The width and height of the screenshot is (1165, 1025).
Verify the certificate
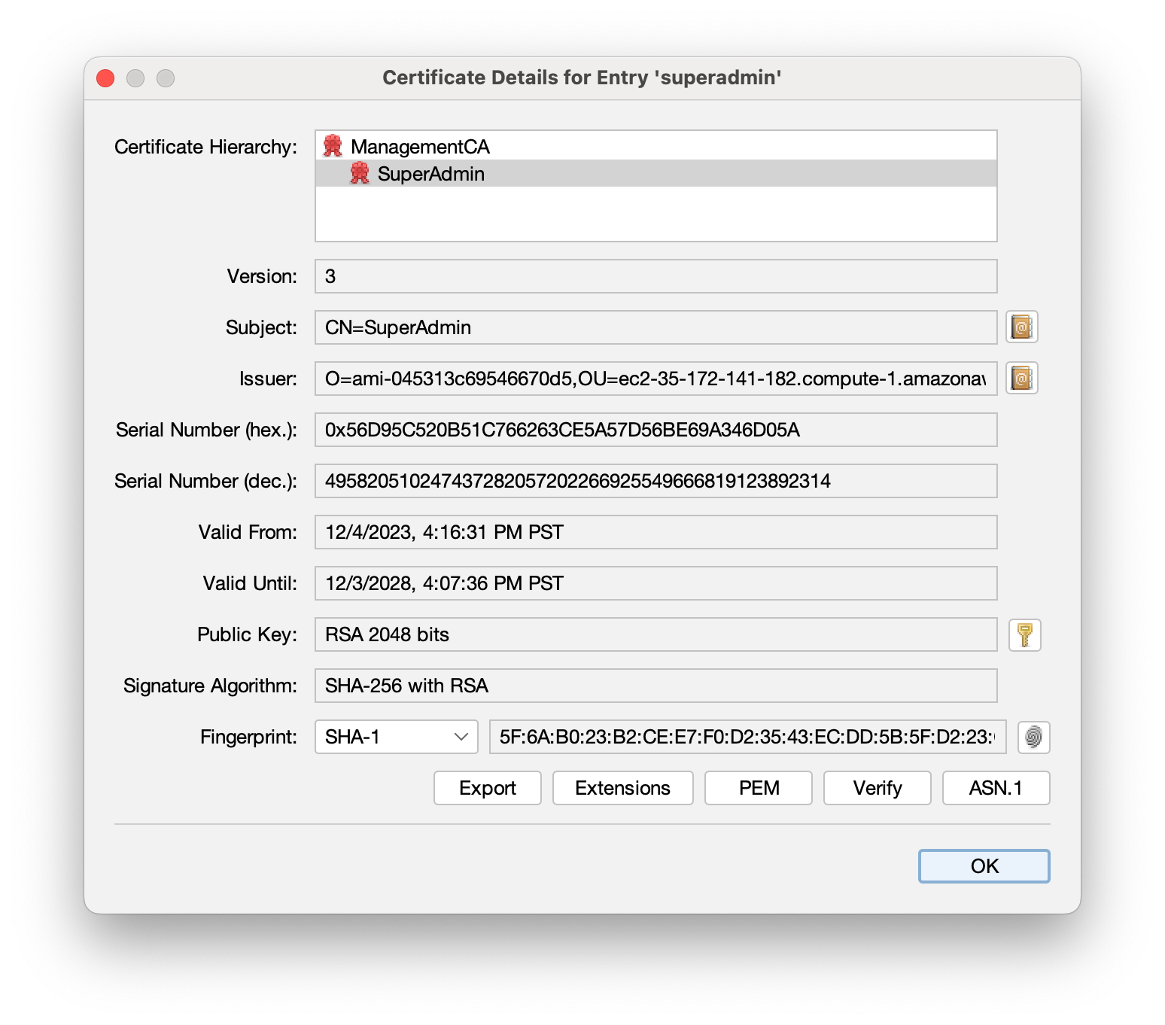point(877,788)
